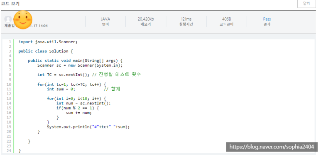321x155 pixels.
Task: Click the 코드길이 label
Action: pos(227,24)
